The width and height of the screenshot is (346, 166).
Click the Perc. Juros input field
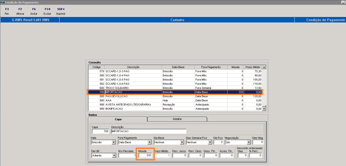pos(179,156)
